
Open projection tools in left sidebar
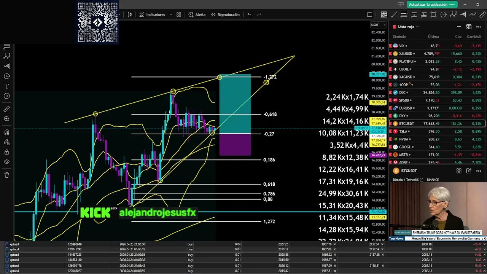[x=6, y=66]
